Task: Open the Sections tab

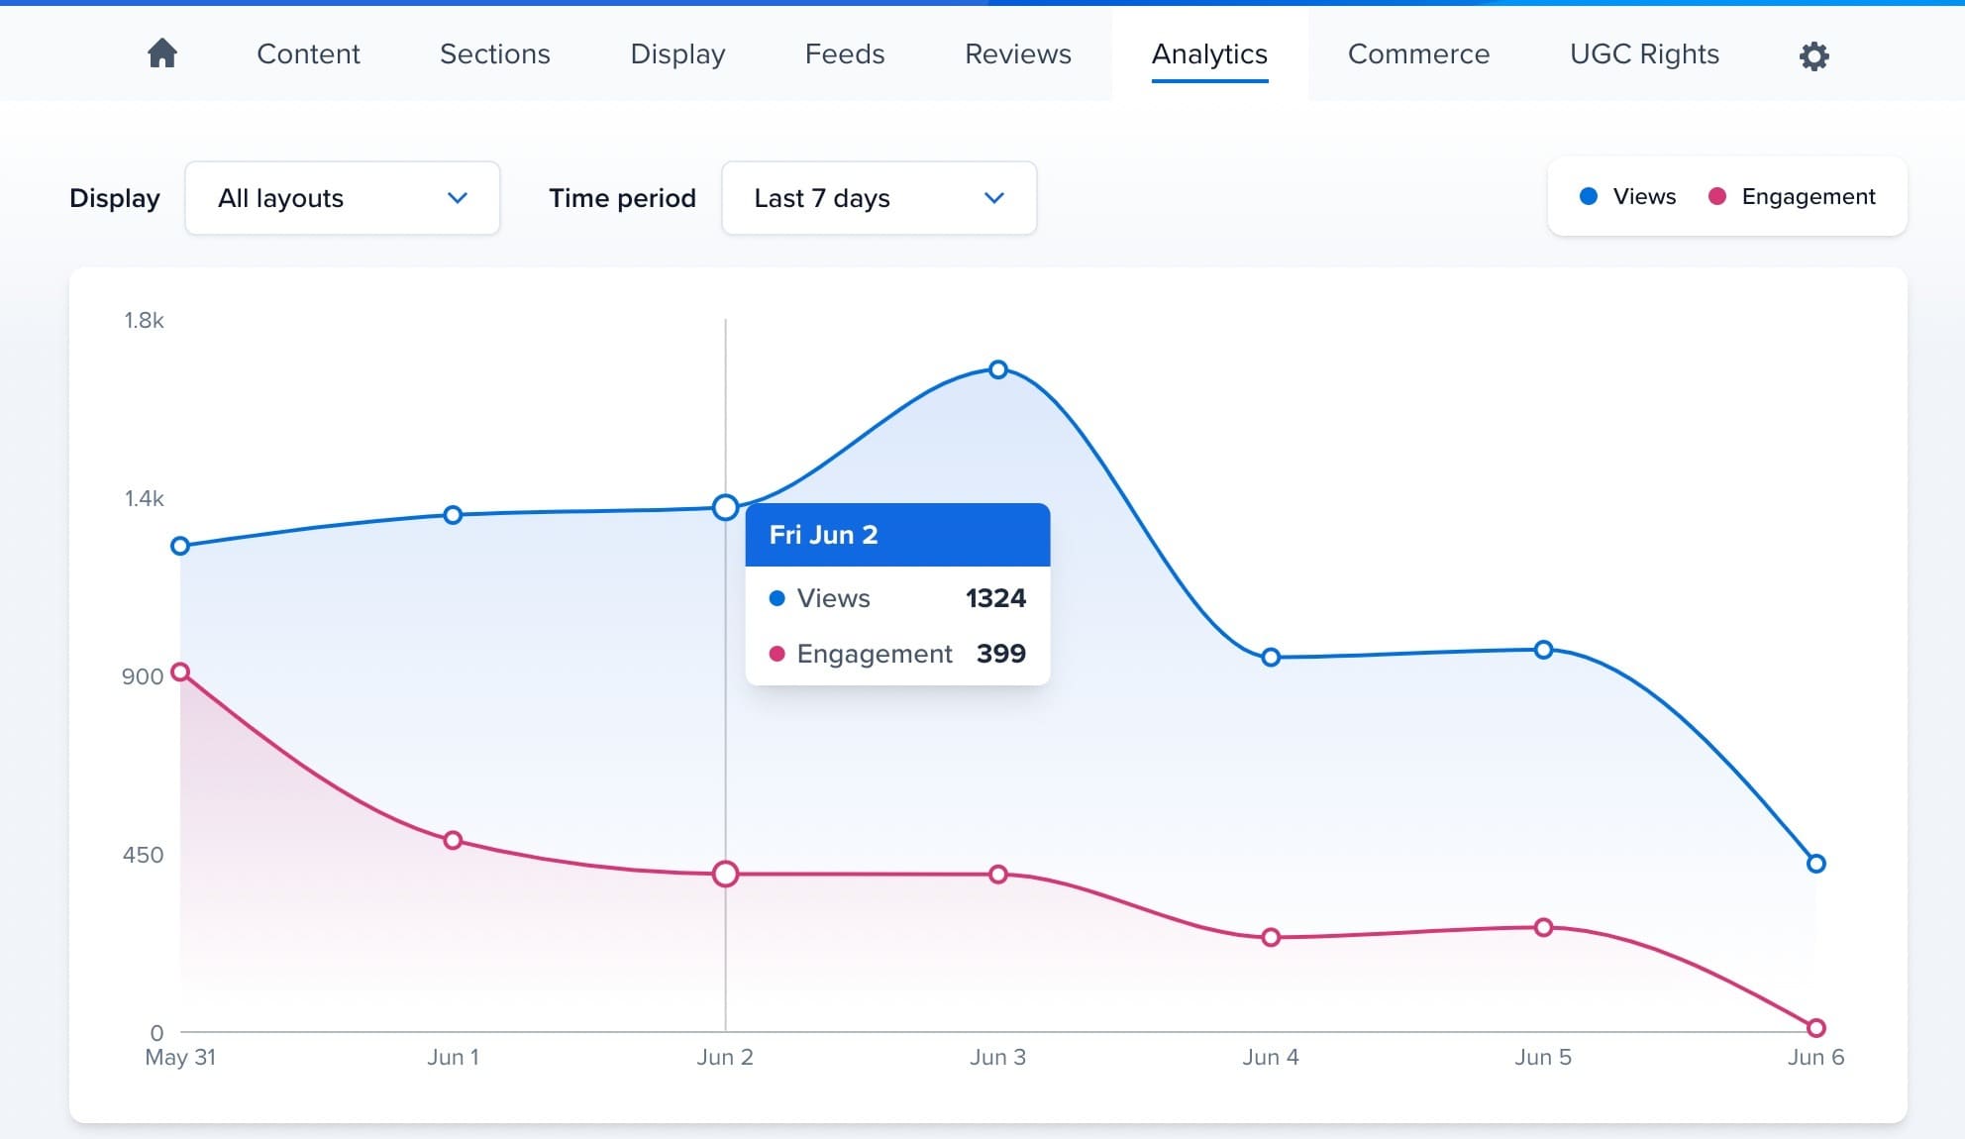Action: coord(494,53)
